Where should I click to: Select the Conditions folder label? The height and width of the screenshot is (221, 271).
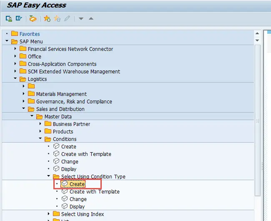pos(65,139)
